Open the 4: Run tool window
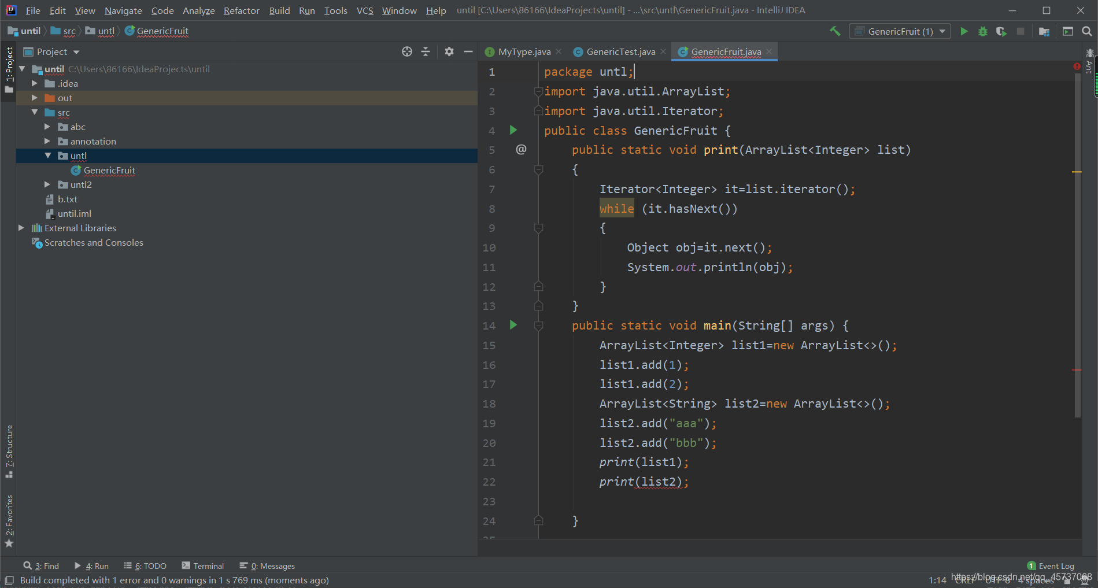The image size is (1098, 588). click(x=91, y=566)
